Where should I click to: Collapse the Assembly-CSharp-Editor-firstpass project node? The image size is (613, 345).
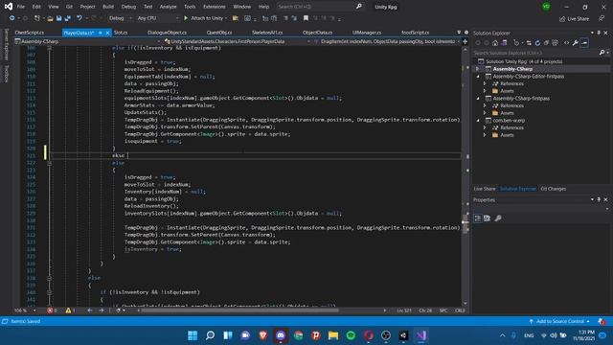(x=478, y=77)
